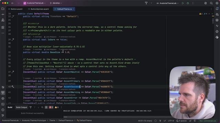The height and width of the screenshot is (123, 220).
Task: Open the AI assistant swirl icon in title bar
Action: [x=206, y=3]
